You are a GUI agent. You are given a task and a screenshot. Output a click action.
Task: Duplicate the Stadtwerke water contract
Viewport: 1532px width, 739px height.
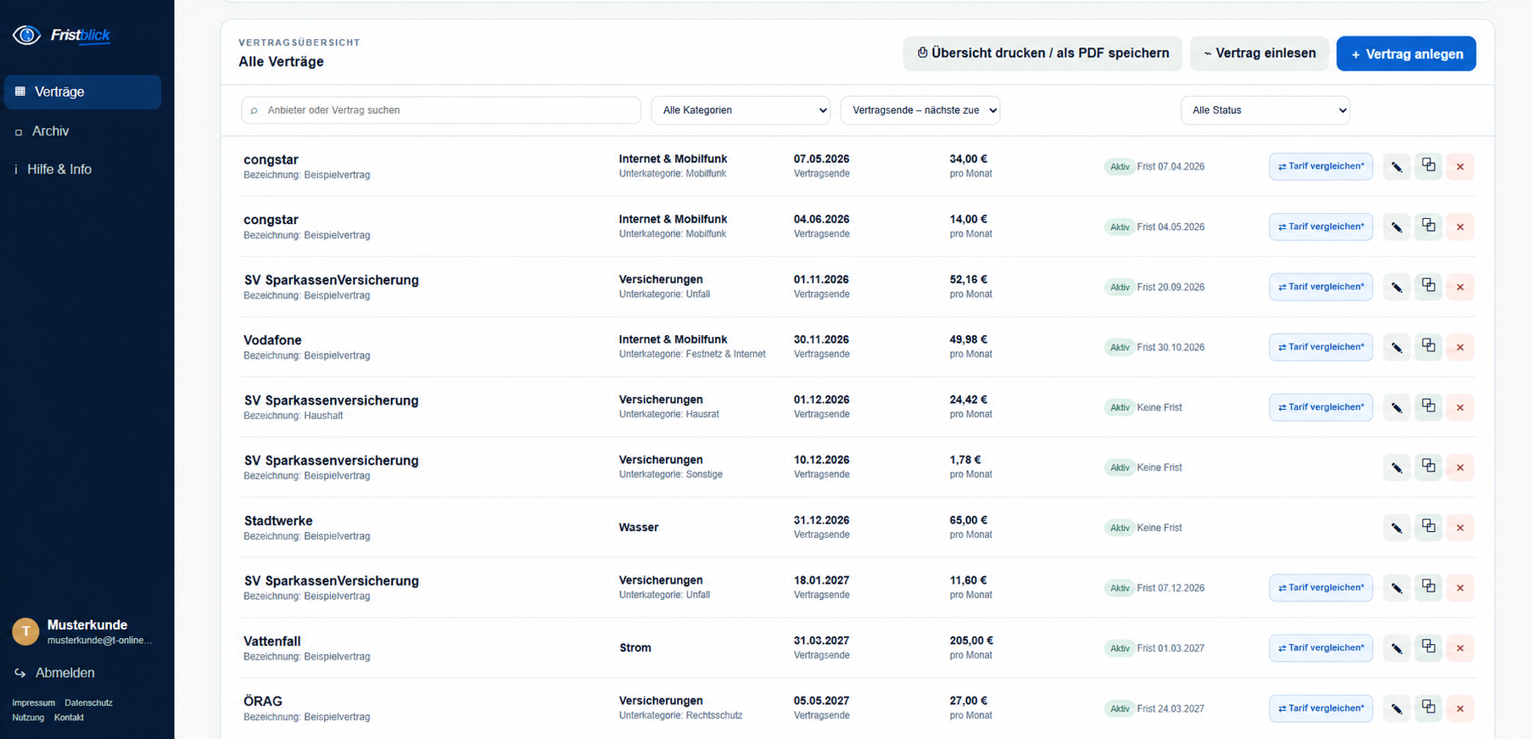point(1429,528)
